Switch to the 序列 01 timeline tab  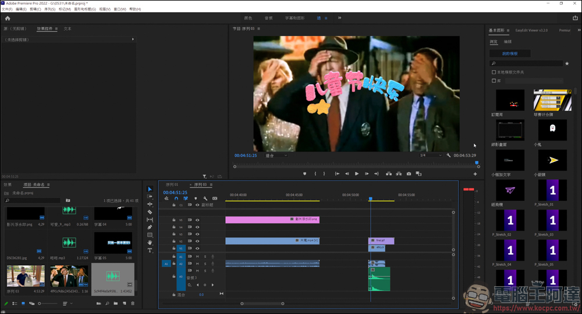(x=172, y=185)
